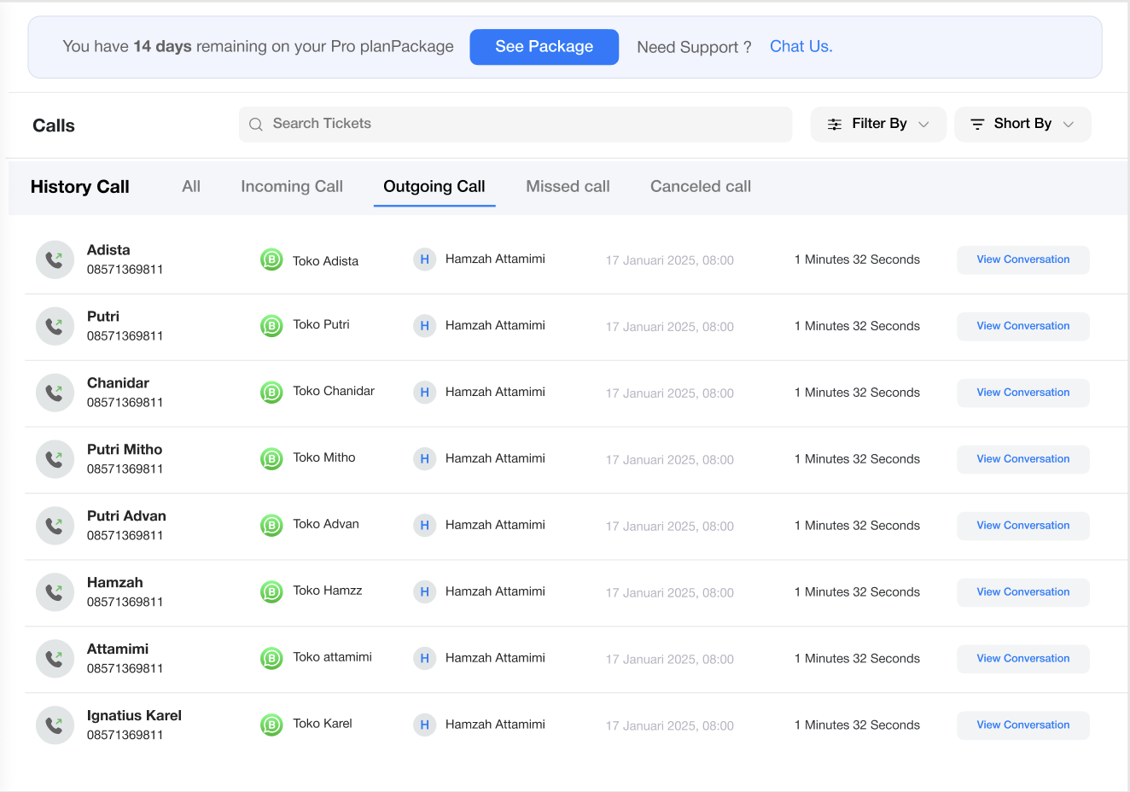Click the search magnifier icon in Search Tickets

[x=256, y=125]
